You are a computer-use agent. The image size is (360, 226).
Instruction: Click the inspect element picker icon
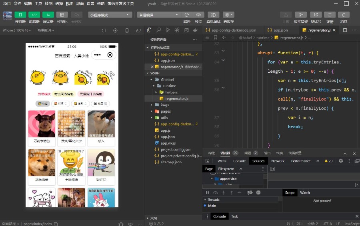click(207, 161)
